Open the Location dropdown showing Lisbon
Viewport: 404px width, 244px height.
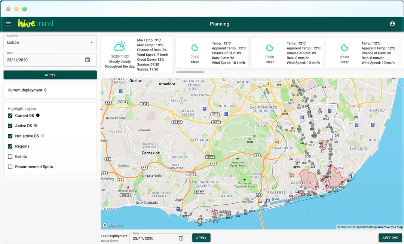[x=50, y=42]
